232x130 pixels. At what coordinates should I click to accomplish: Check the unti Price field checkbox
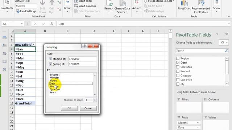point(178,80)
